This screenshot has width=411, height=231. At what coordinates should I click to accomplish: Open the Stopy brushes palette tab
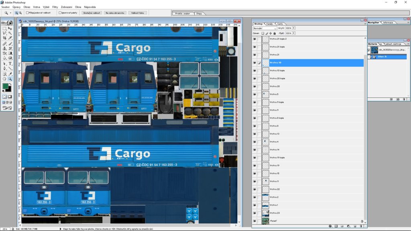pos(199,14)
